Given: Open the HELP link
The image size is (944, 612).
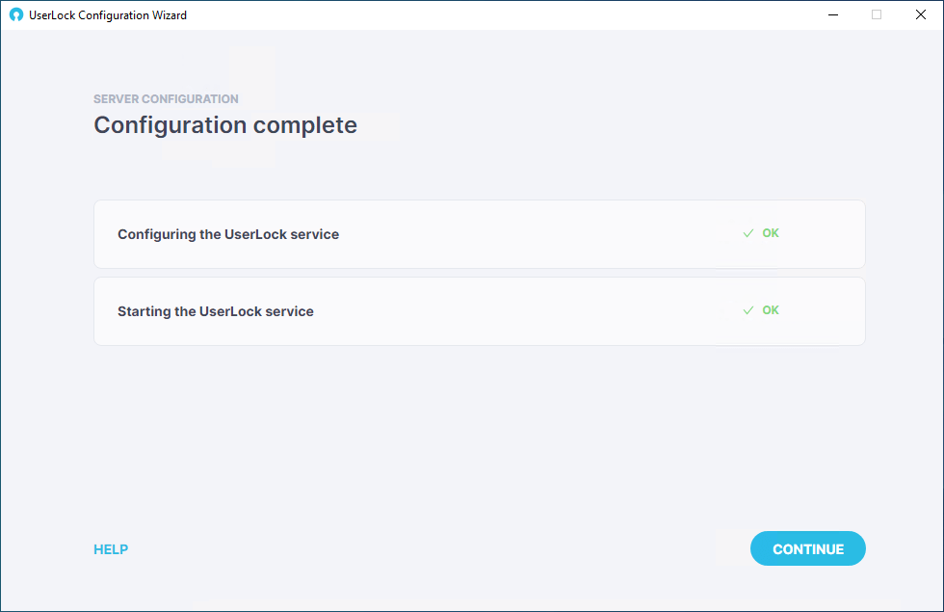Looking at the screenshot, I should click(x=111, y=549).
